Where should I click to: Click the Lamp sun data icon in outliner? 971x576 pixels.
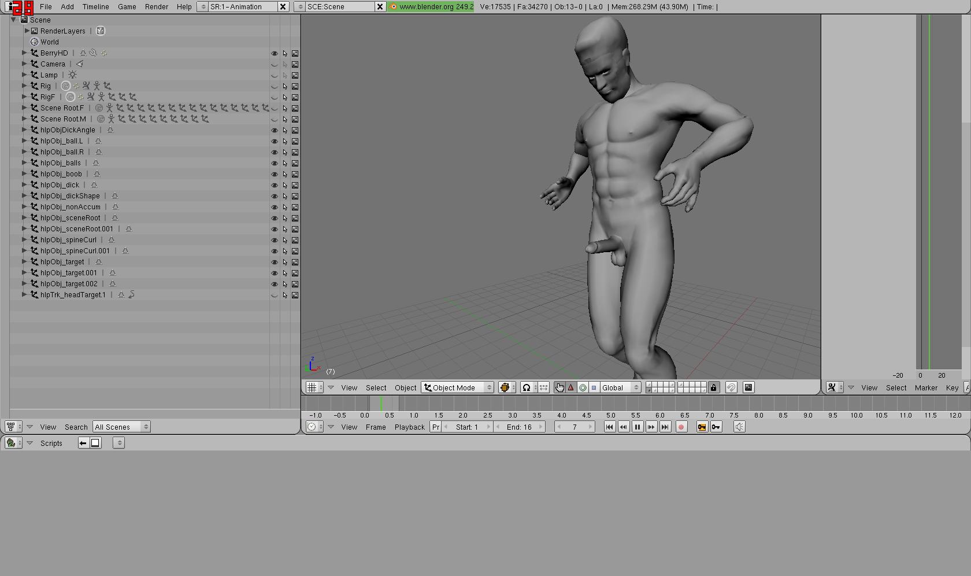(x=72, y=75)
